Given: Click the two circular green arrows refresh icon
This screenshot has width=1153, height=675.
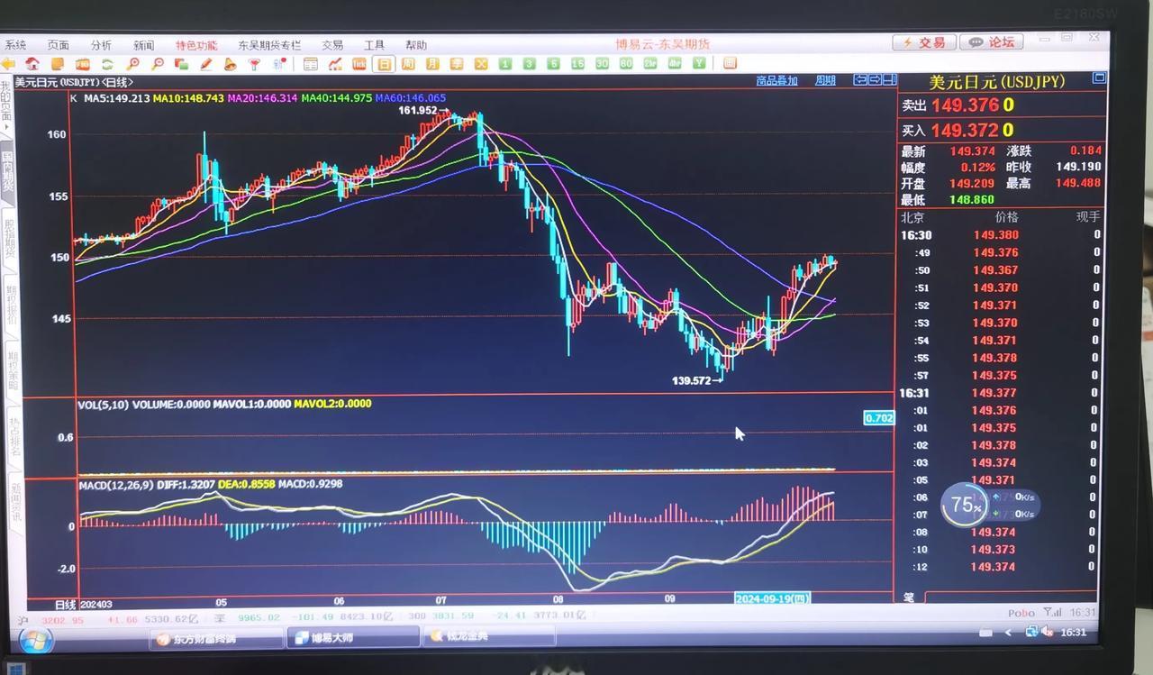Looking at the screenshot, I should [x=107, y=63].
